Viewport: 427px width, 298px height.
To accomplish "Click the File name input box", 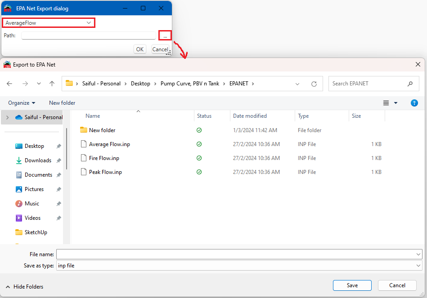I will click(236, 254).
